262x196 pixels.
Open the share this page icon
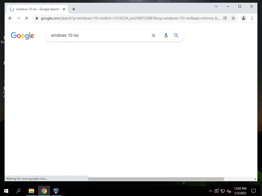pos(225,18)
